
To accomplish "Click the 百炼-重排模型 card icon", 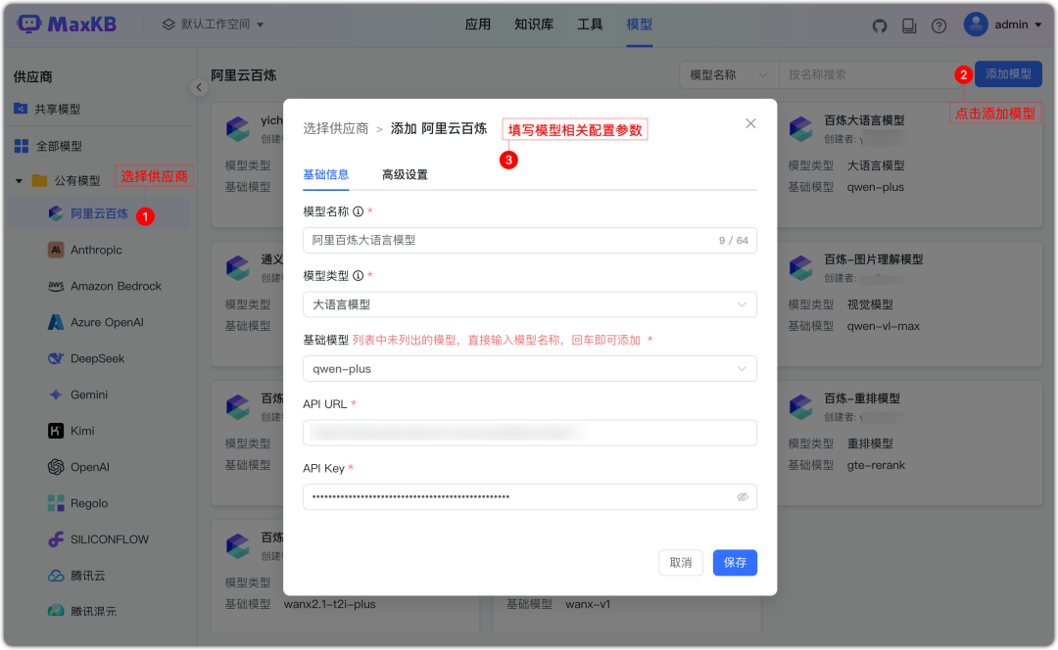I will (801, 406).
